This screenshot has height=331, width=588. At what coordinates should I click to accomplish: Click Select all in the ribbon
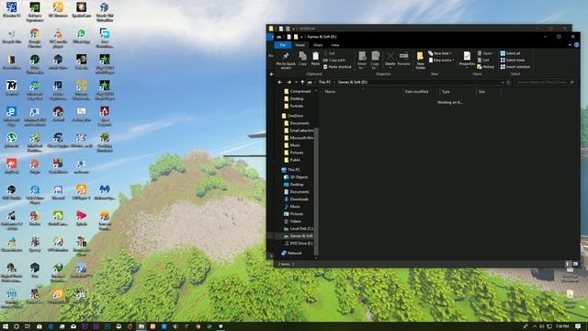510,53
